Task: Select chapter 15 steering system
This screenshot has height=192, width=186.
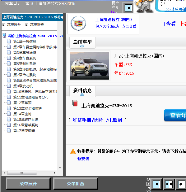Action: [x=26, y=120]
